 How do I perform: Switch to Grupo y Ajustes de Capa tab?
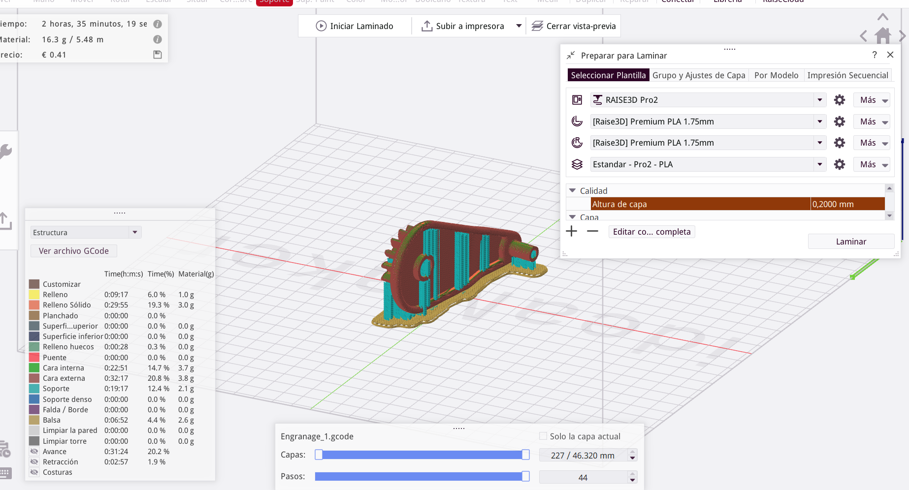coord(698,75)
